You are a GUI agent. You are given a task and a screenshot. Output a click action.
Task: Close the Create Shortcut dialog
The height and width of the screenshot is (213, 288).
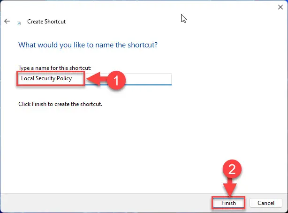click(x=280, y=7)
